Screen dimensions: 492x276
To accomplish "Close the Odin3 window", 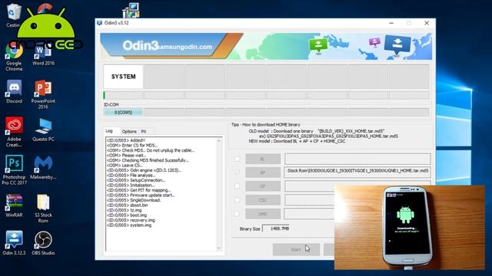I will click(x=427, y=23).
